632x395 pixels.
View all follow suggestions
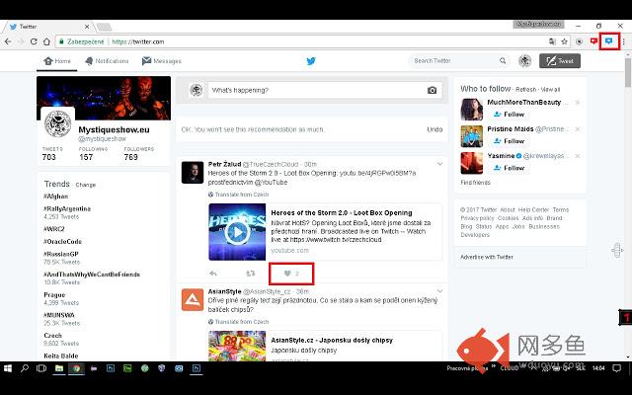click(x=550, y=90)
